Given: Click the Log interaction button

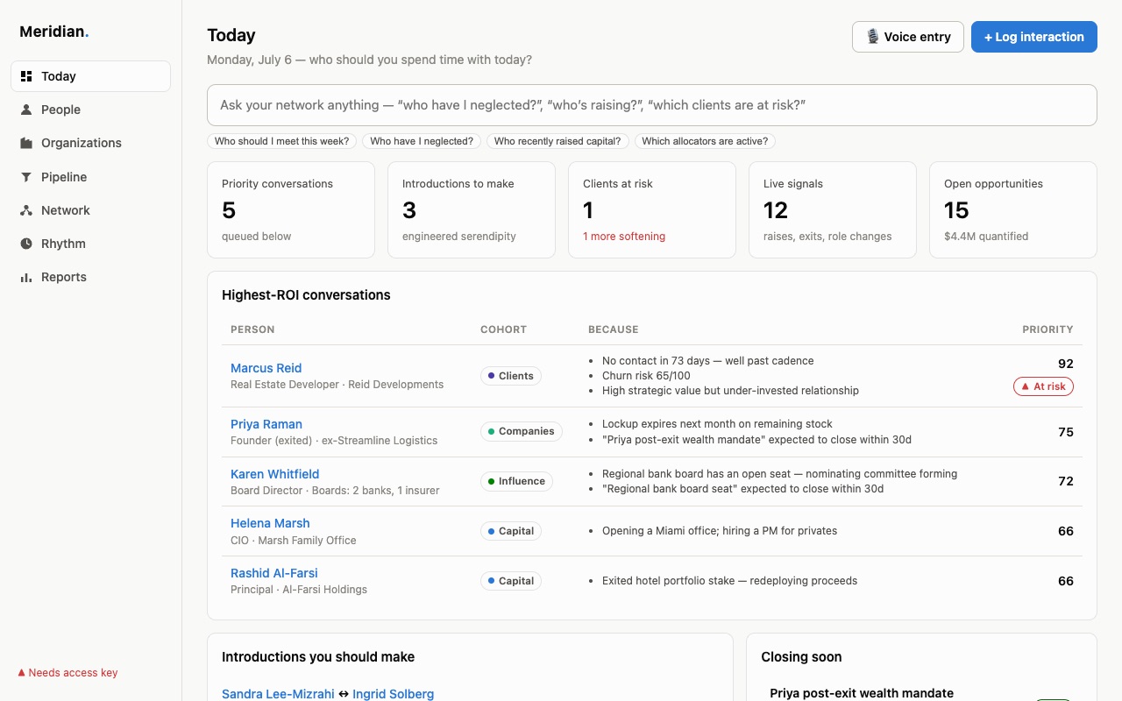Looking at the screenshot, I should (x=1034, y=37).
